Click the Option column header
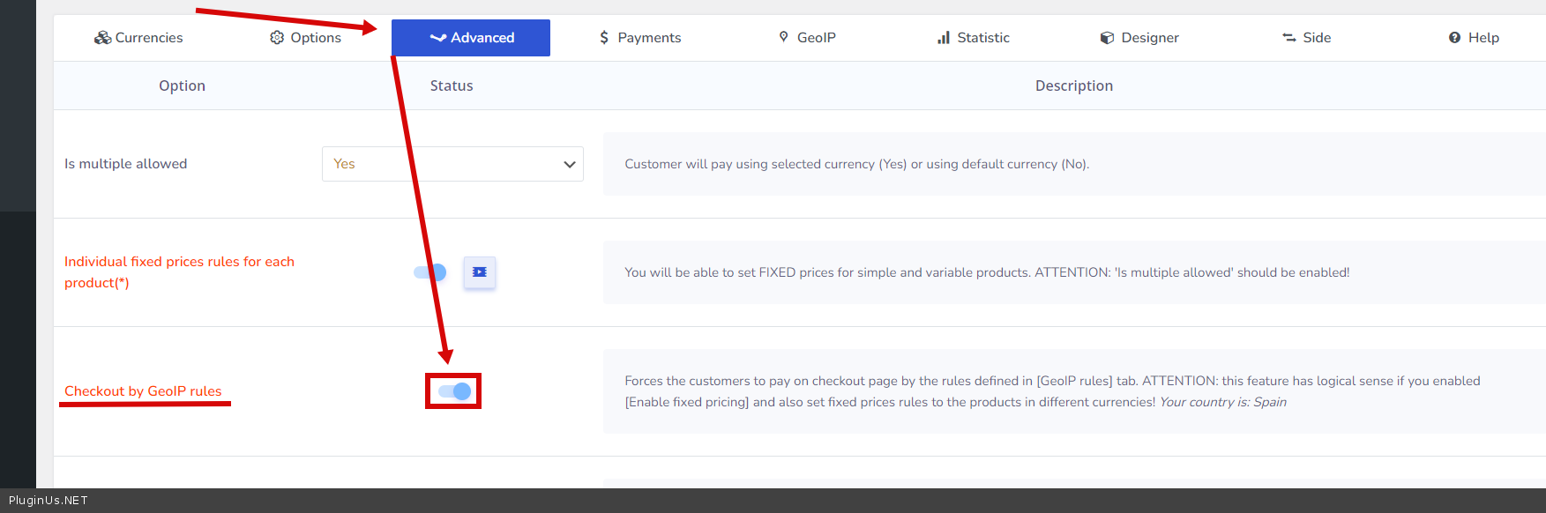1546x513 pixels. click(x=182, y=85)
